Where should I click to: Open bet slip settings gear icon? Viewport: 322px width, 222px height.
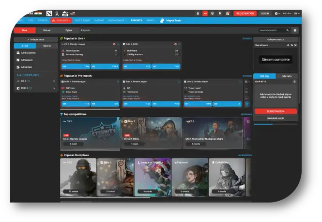tap(294, 81)
